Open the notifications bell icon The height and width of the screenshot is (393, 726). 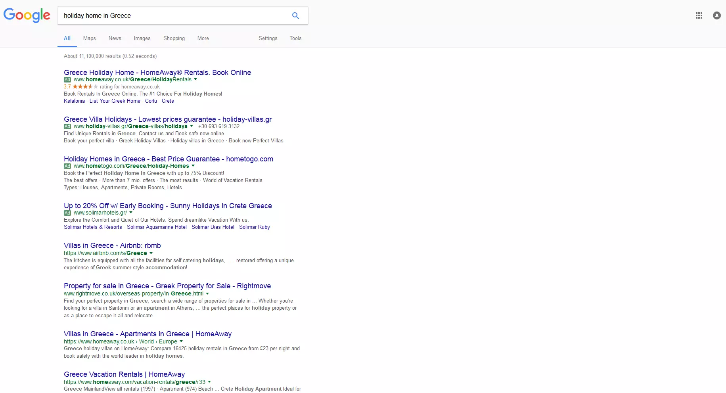pyautogui.click(x=717, y=15)
